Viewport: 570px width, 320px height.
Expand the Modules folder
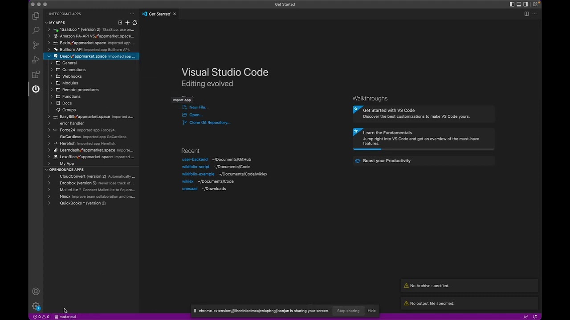pos(52,83)
